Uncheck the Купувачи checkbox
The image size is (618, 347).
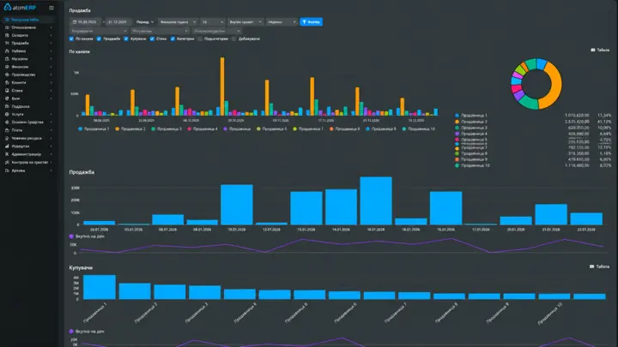tap(126, 39)
